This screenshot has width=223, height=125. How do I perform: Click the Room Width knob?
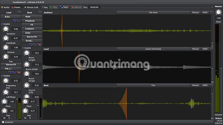[27, 65]
